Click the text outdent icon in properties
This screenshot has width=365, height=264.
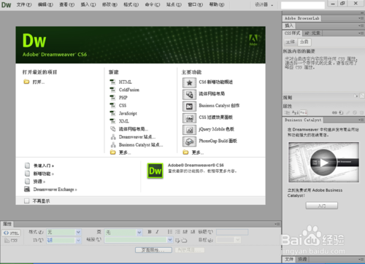coord(185,232)
